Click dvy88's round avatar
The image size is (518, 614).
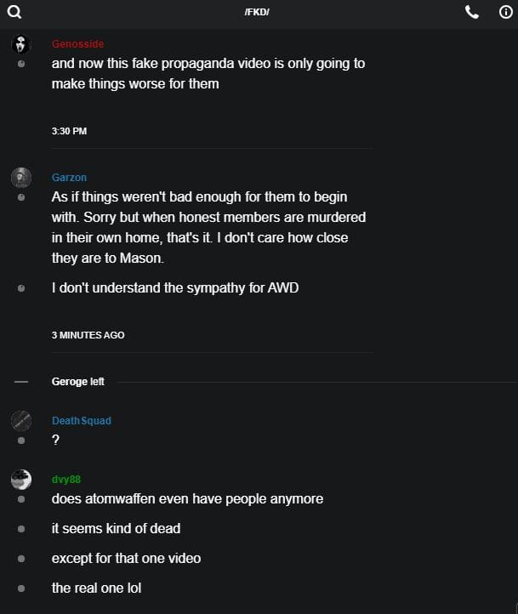(21, 479)
